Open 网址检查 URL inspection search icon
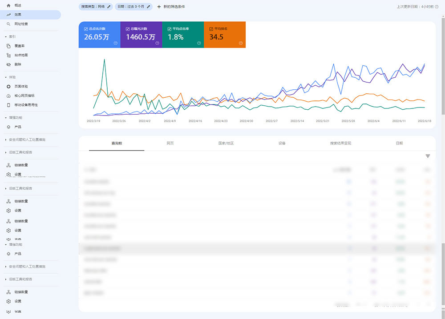The image size is (445, 319). click(x=8, y=24)
